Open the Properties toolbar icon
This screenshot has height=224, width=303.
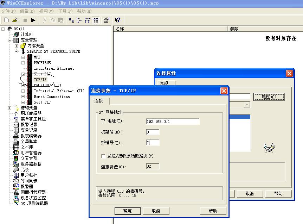[107, 20]
